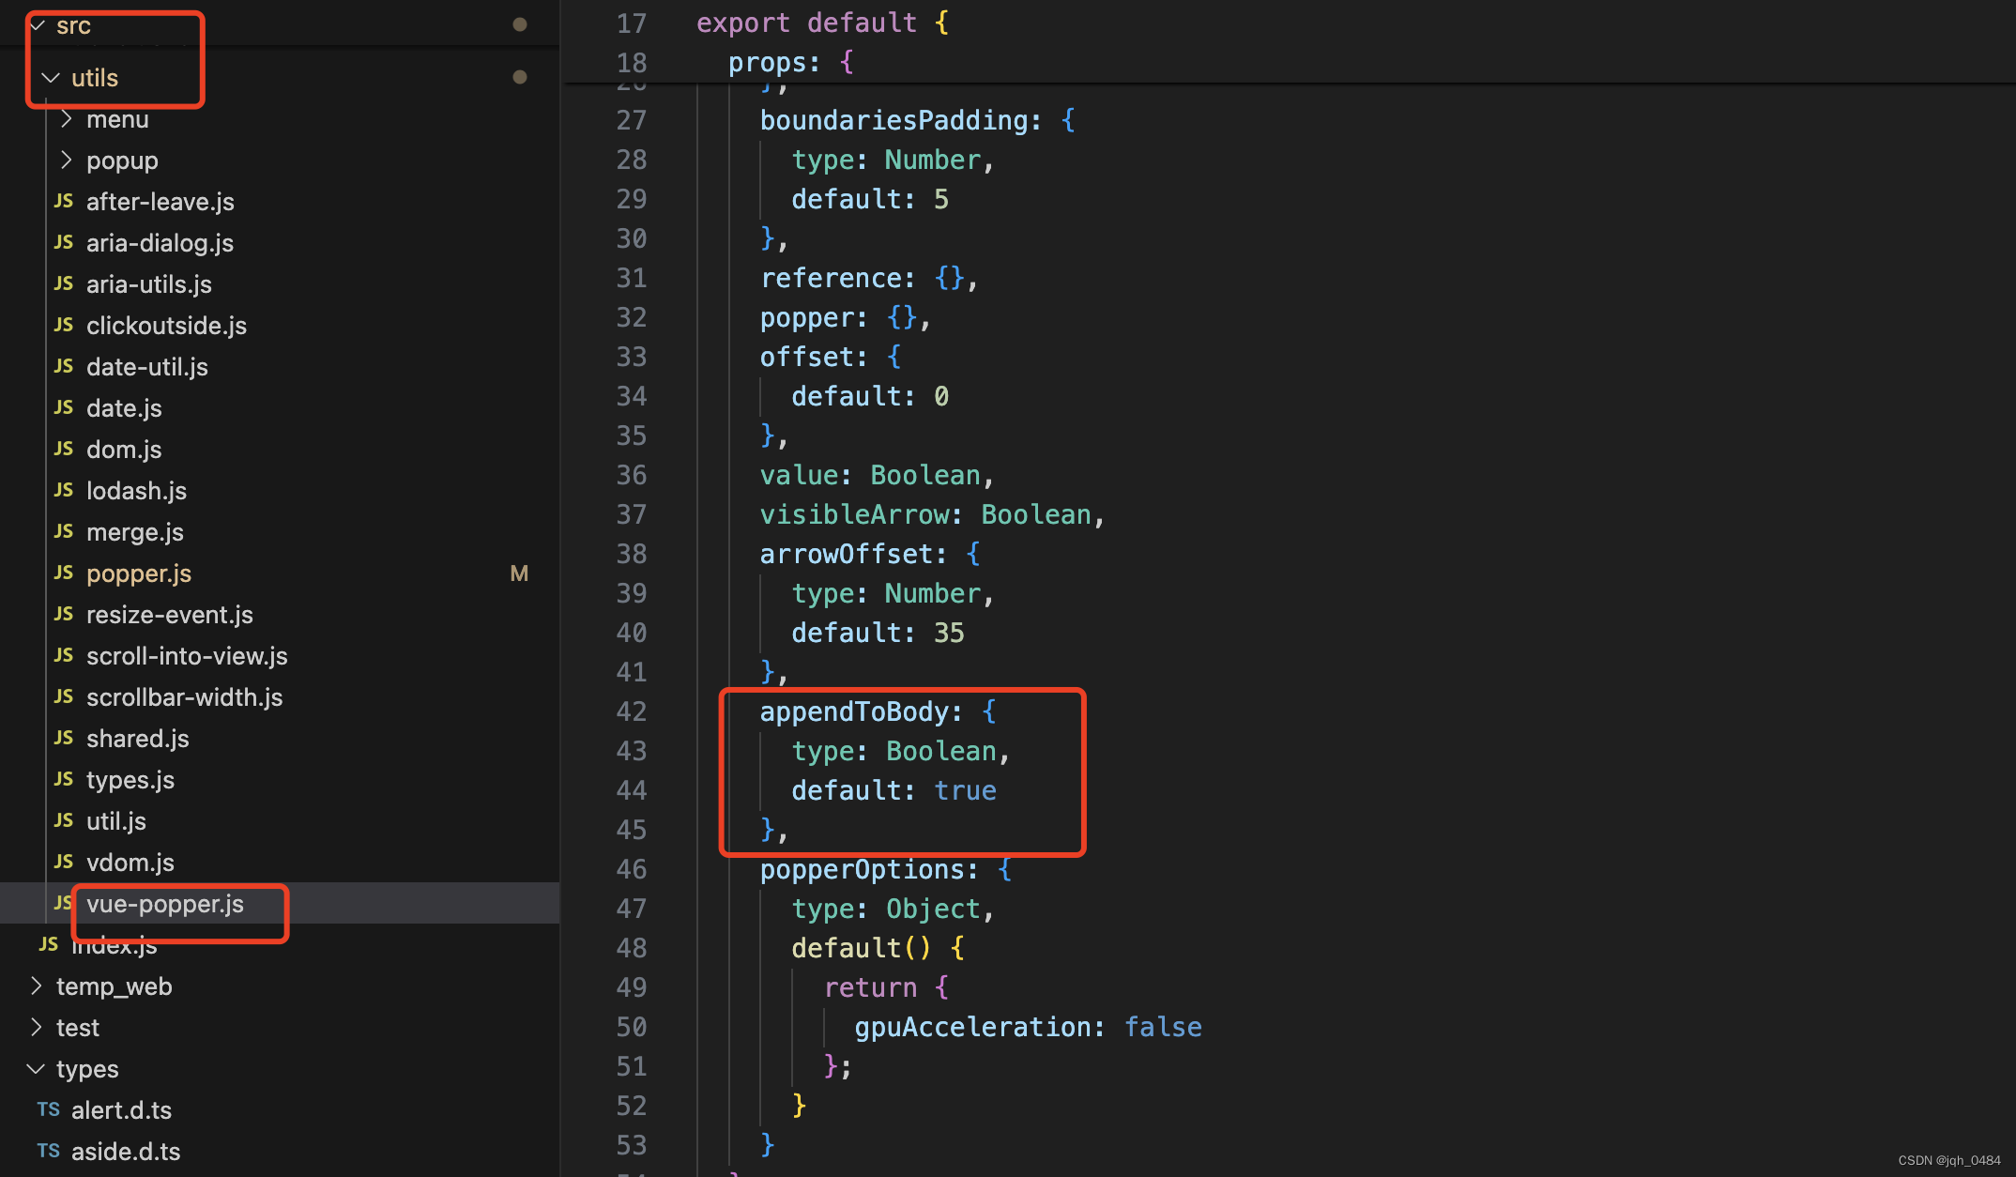The image size is (2016, 1177).
Task: Click the JS icon beside lodash.js
Action: pyautogui.click(x=62, y=490)
